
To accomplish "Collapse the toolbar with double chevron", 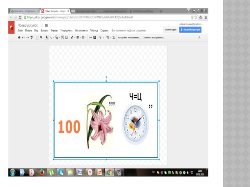I will point(199,37).
